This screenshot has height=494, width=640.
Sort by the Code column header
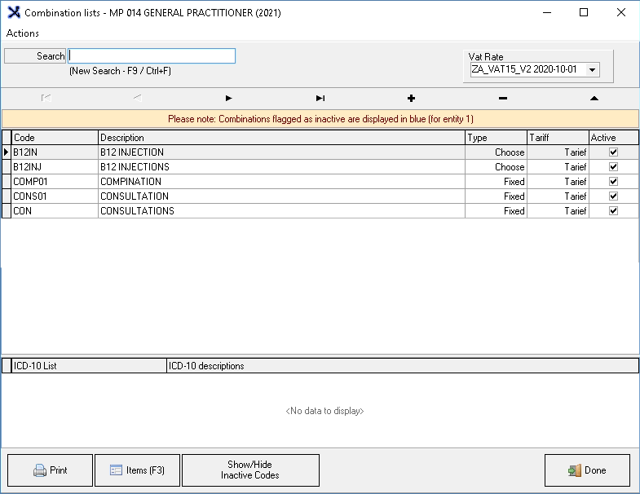point(55,138)
